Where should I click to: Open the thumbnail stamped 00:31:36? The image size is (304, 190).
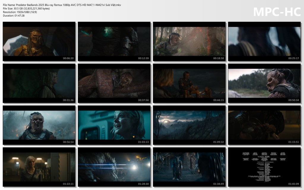(x=39, y=83)
